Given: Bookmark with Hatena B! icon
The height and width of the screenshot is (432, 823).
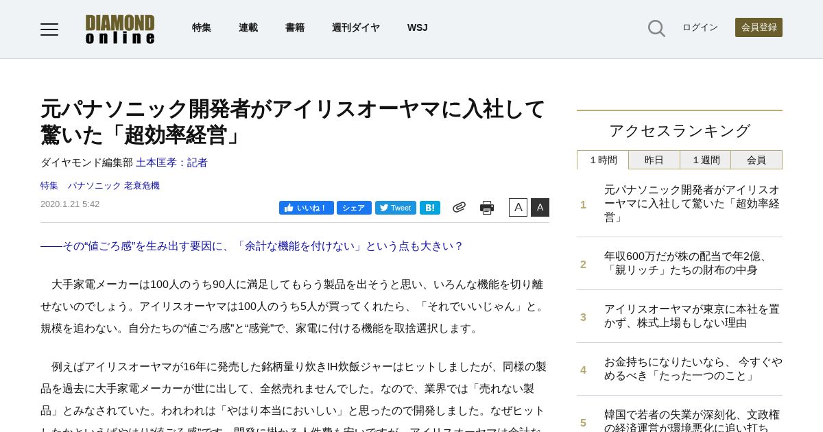Looking at the screenshot, I should click(x=430, y=208).
